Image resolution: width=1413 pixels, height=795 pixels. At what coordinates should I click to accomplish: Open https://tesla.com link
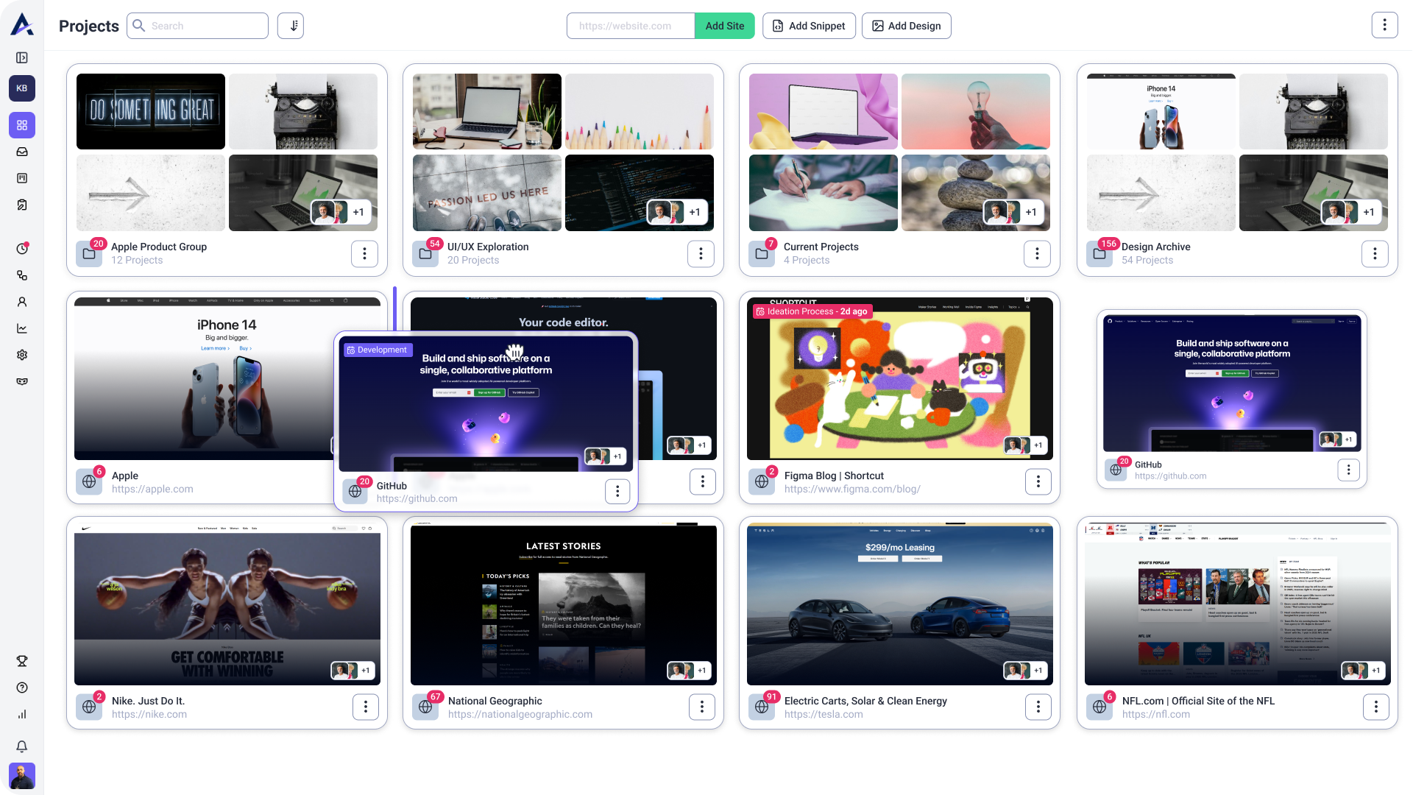click(824, 714)
